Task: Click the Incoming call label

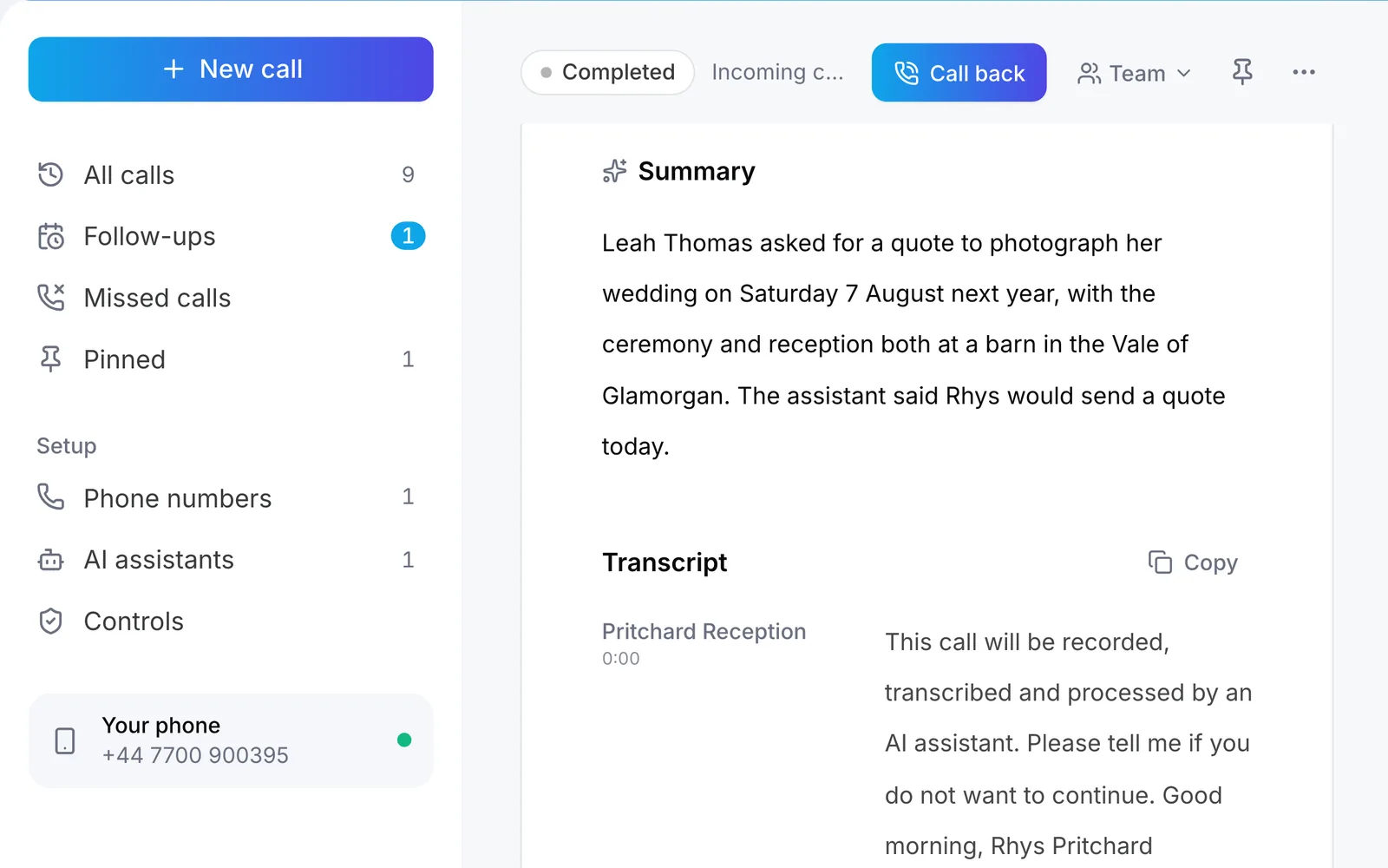Action: tap(777, 72)
